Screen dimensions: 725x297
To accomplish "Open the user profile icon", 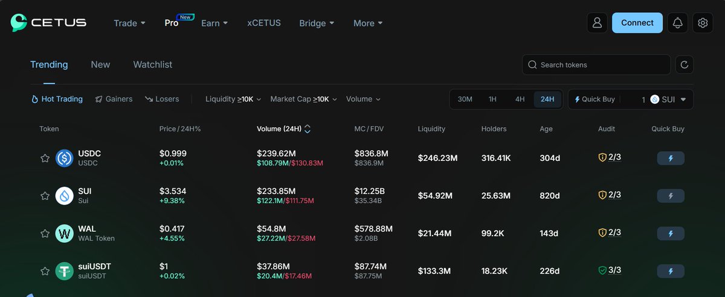I will 597,23.
